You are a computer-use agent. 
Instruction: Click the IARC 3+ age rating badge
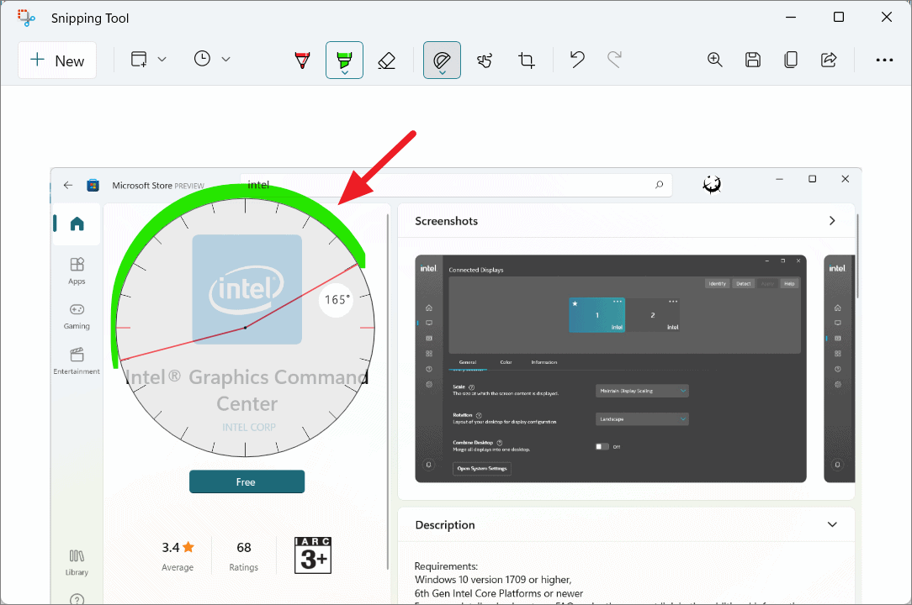pyautogui.click(x=313, y=555)
